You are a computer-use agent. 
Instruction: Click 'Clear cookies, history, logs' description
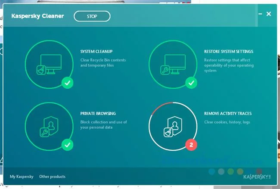pyautogui.click(x=227, y=122)
